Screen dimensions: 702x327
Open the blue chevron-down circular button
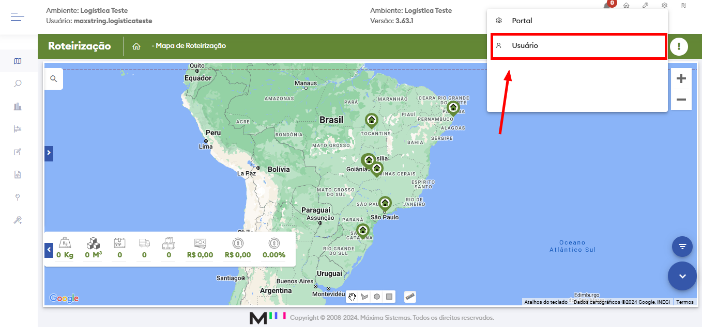(682, 276)
